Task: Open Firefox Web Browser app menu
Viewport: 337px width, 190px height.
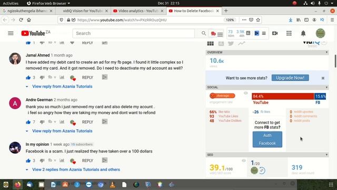Action: coord(48,3)
